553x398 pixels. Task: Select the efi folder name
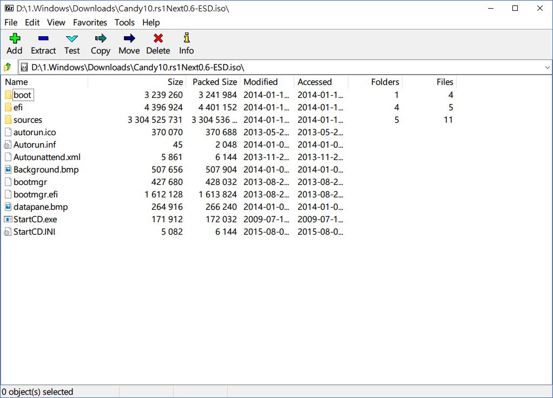(x=18, y=107)
